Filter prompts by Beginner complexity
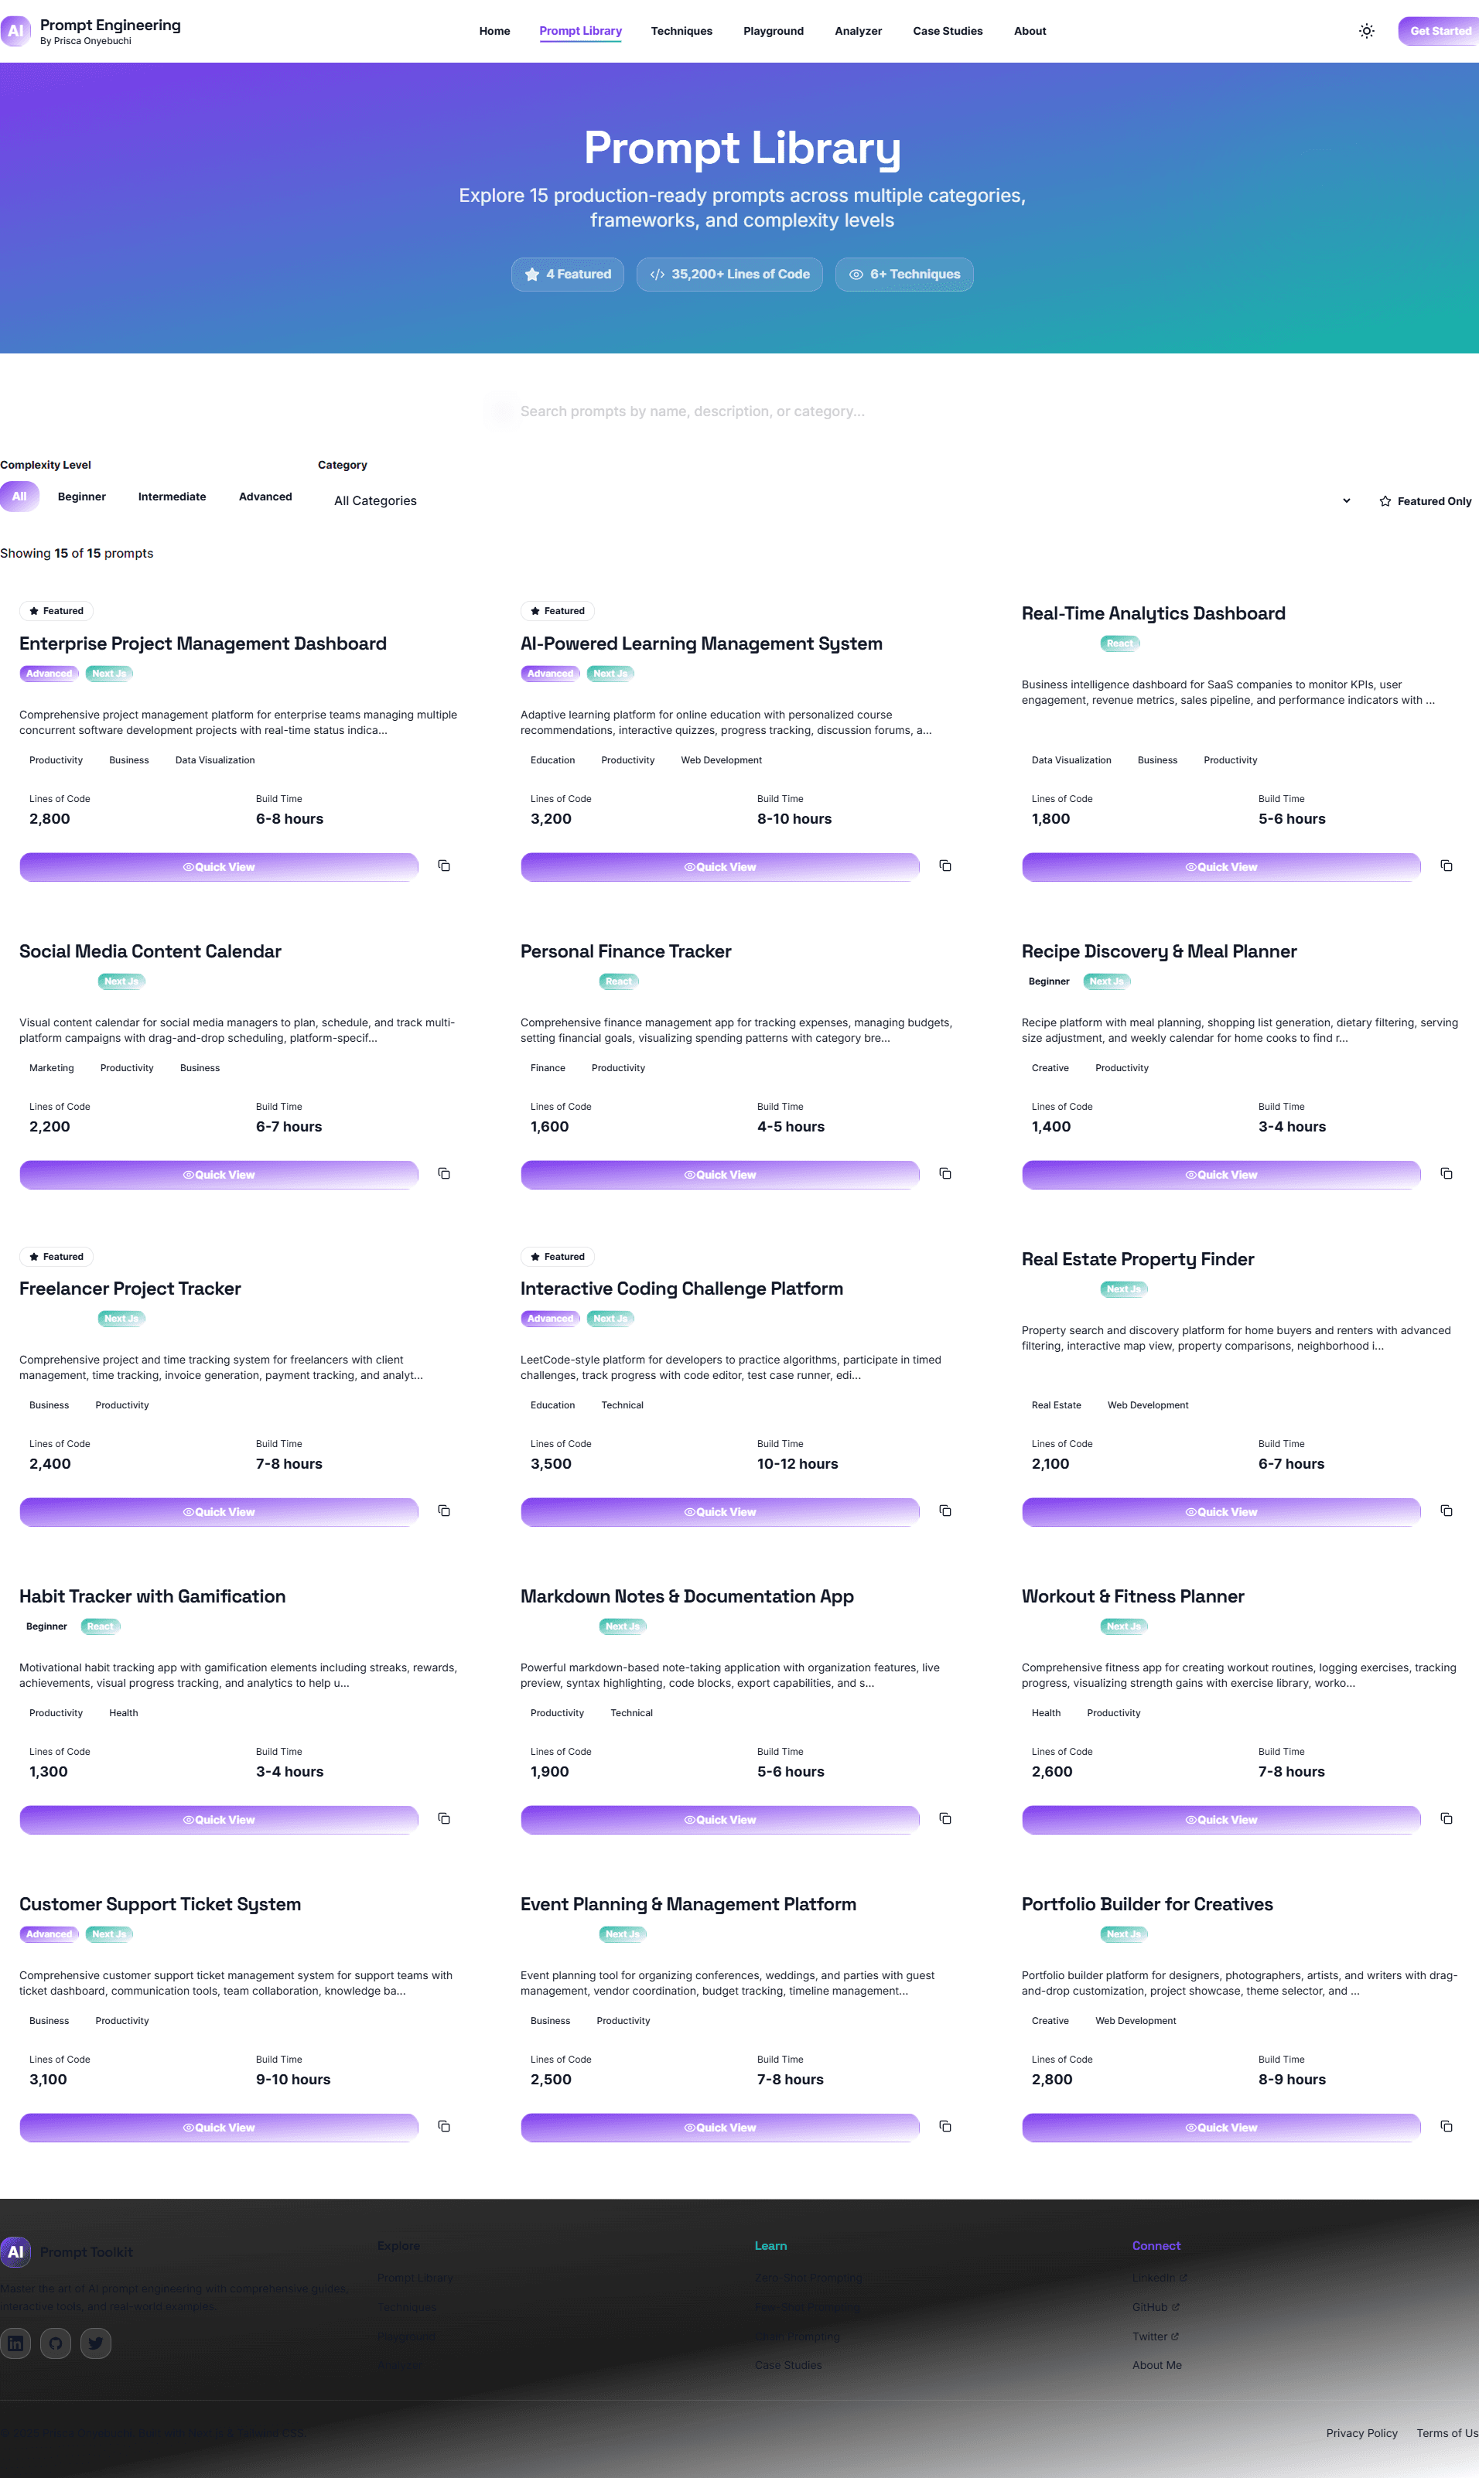Viewport: 1479px width, 2478px height. coord(82,497)
